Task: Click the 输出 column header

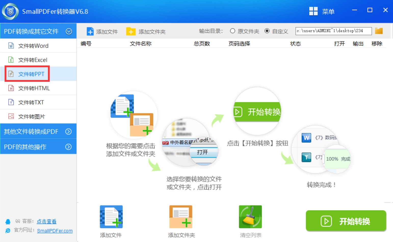Action: coord(358,44)
